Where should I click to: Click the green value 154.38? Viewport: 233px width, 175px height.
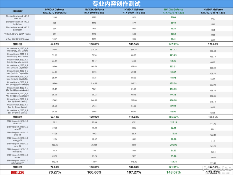click(x=174, y=162)
